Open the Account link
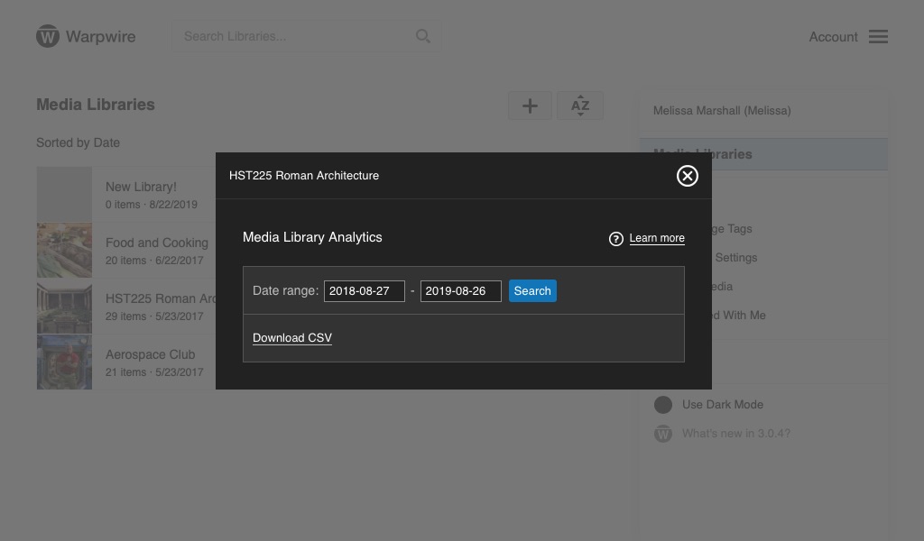This screenshot has height=541, width=924. pos(833,36)
